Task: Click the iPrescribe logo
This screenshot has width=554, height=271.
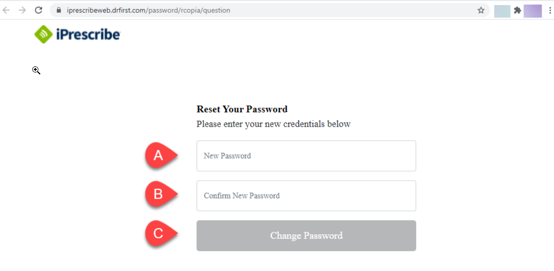Action: pos(77,34)
